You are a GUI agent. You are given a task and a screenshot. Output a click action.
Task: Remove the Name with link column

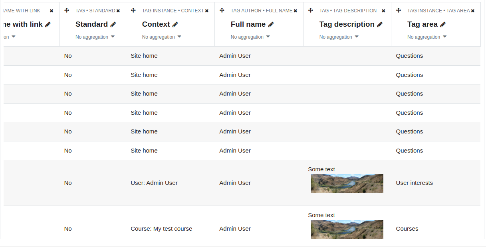coord(52,11)
